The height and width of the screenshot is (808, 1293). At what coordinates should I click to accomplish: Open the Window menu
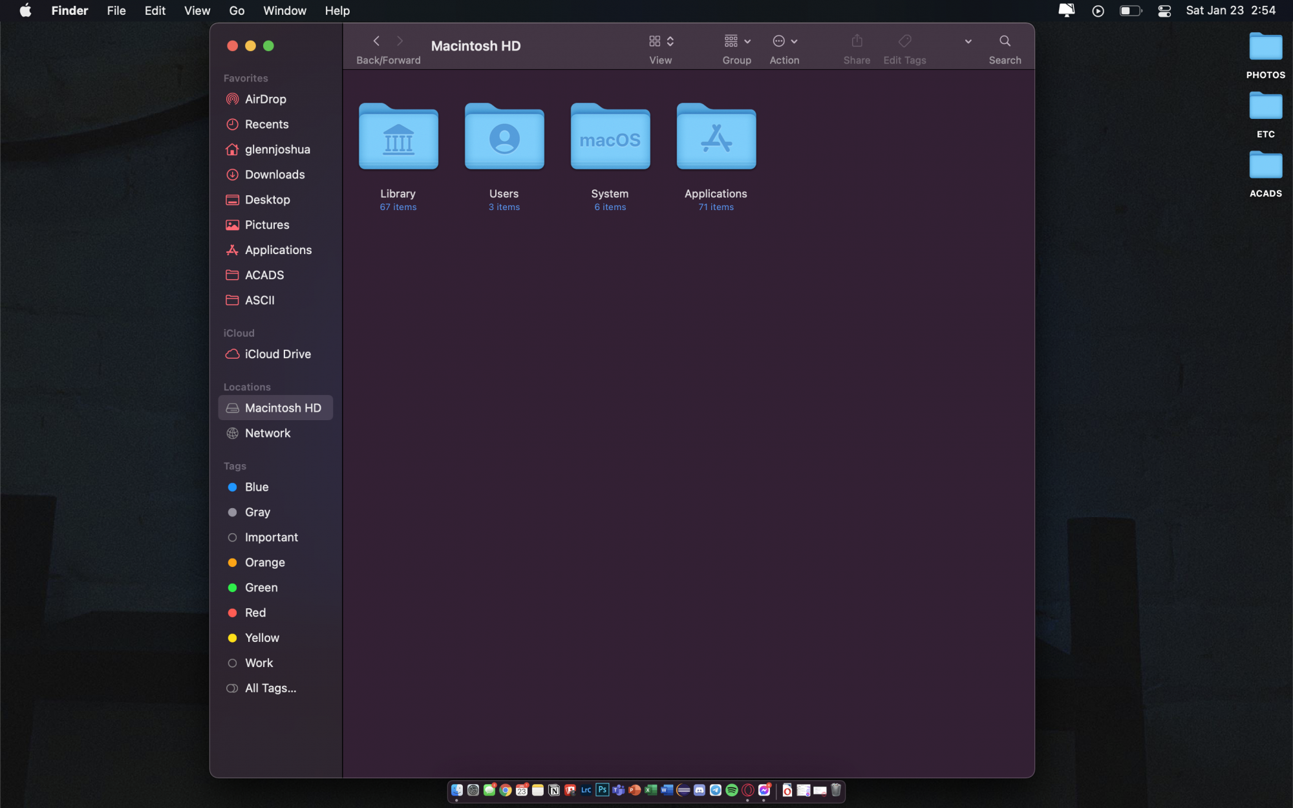coord(284,11)
